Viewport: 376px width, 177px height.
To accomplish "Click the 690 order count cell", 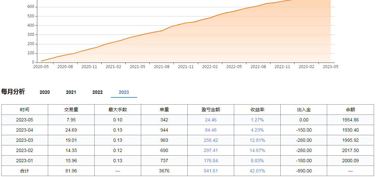I will 164,151.
